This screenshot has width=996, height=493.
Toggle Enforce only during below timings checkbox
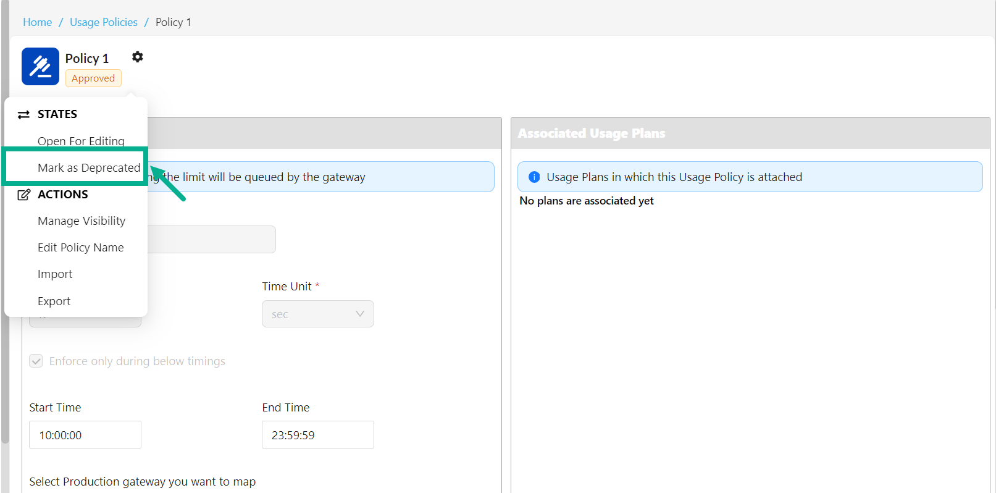[36, 361]
